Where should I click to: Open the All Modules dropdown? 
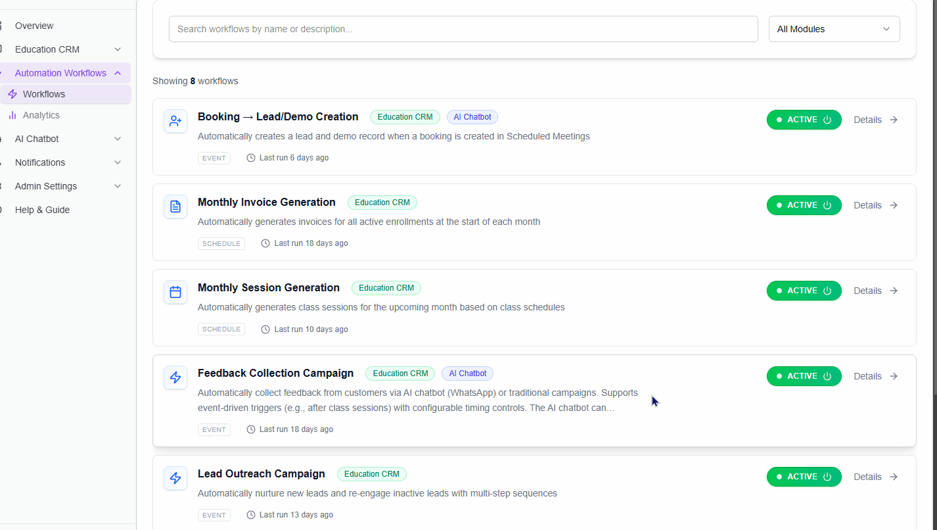pyautogui.click(x=833, y=28)
